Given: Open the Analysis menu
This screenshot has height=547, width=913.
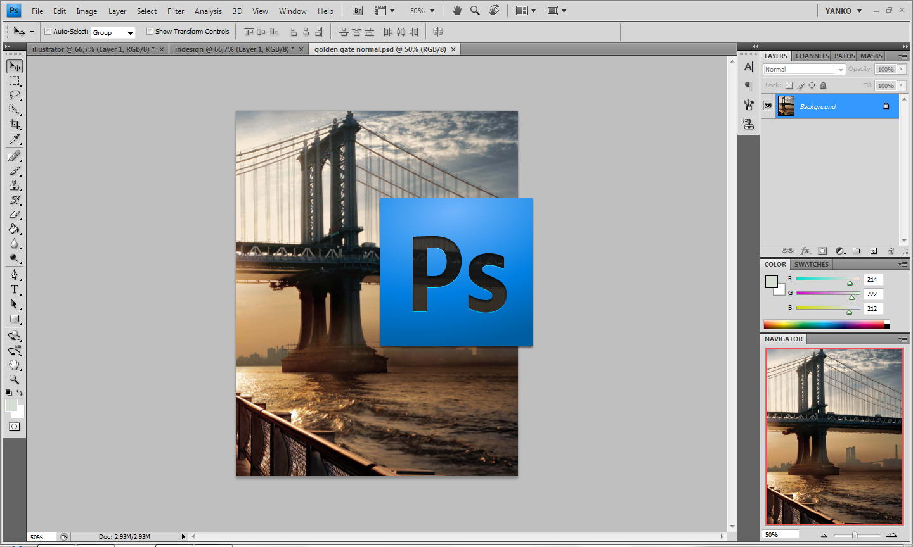Looking at the screenshot, I should click(208, 11).
